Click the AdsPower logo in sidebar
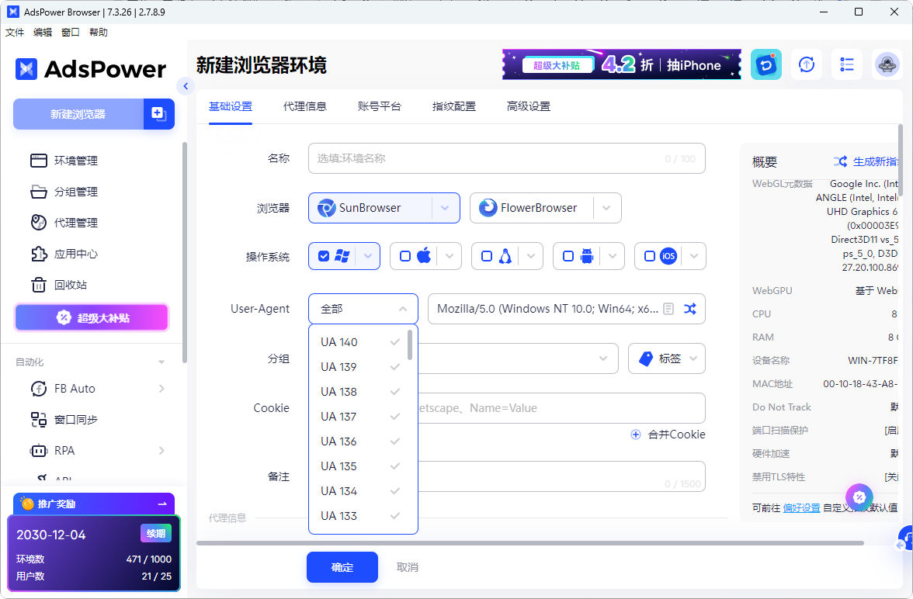 (90, 69)
